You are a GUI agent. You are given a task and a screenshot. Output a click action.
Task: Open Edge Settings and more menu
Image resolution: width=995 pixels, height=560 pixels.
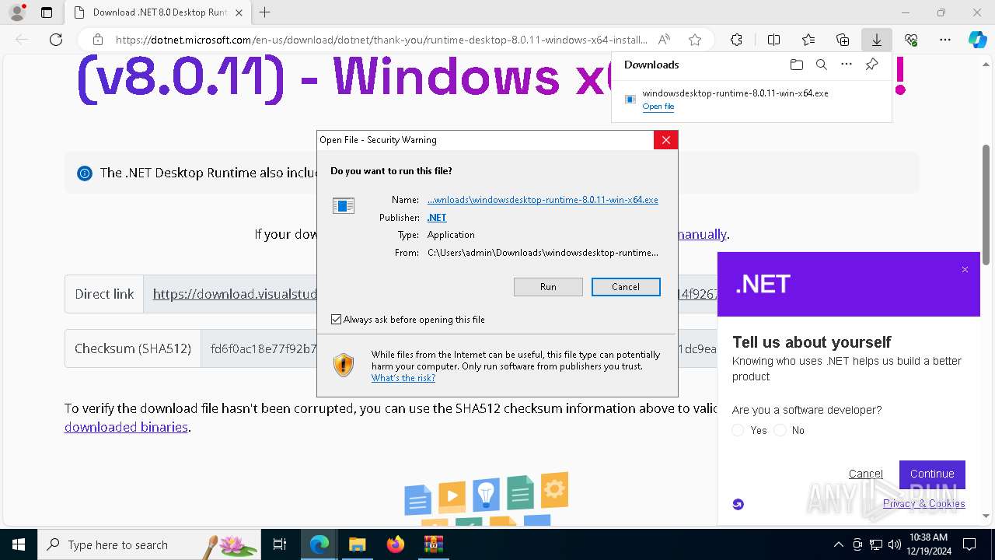(945, 40)
